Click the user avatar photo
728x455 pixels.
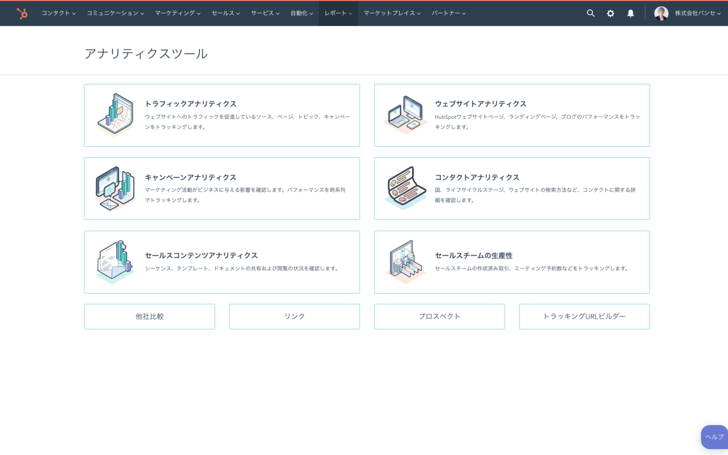click(661, 13)
